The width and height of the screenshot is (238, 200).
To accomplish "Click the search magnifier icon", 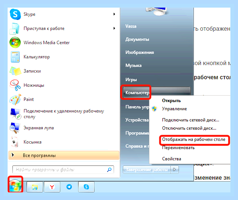I will click(x=109, y=170).
